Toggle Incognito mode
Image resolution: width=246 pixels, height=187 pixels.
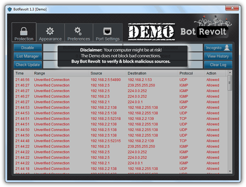218,48
